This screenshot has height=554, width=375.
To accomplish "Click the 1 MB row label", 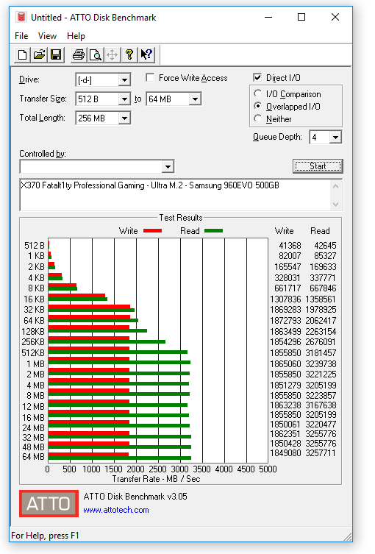I will pyautogui.click(x=36, y=363).
